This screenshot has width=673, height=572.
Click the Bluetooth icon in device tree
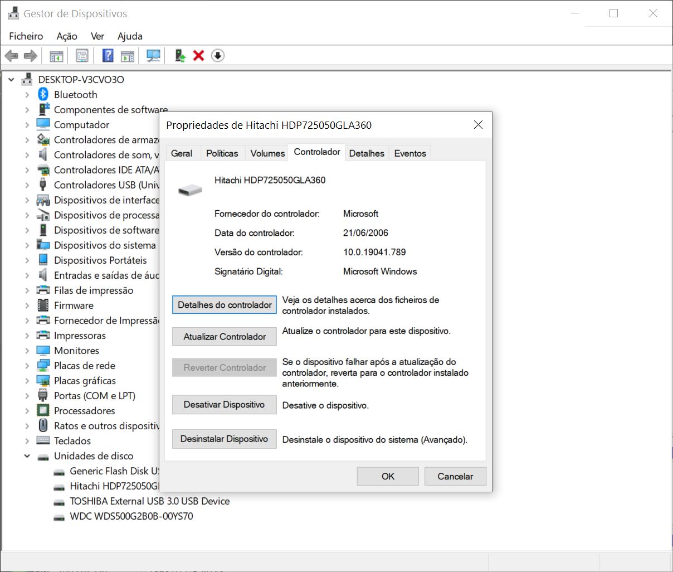tap(43, 95)
